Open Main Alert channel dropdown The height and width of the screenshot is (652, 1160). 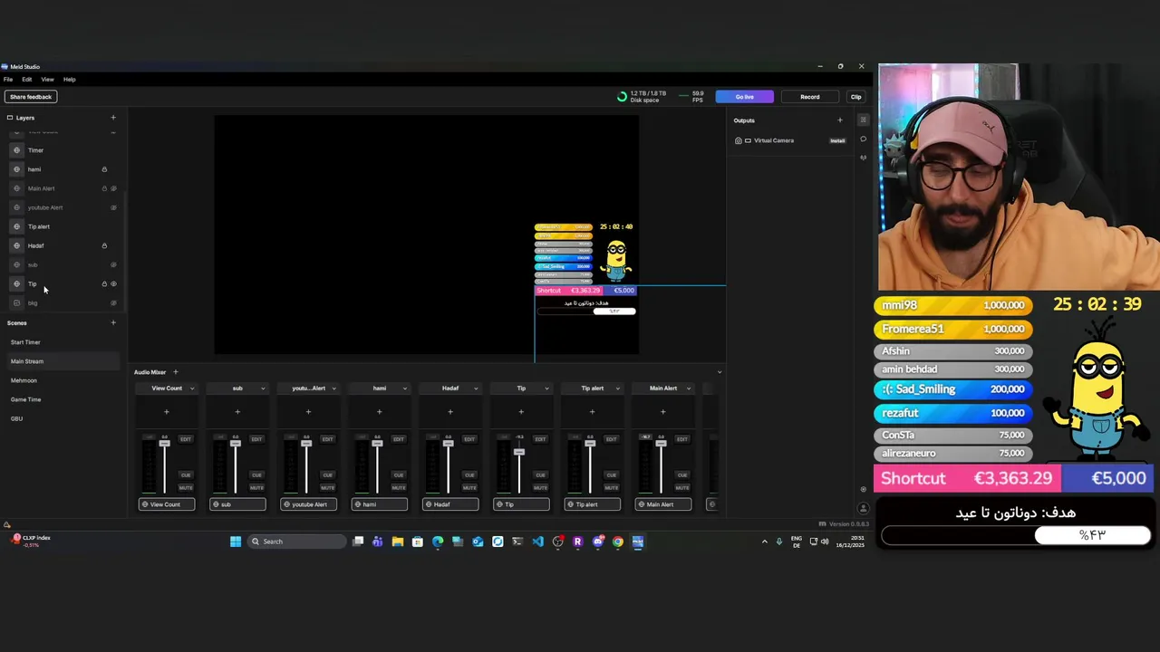point(688,388)
